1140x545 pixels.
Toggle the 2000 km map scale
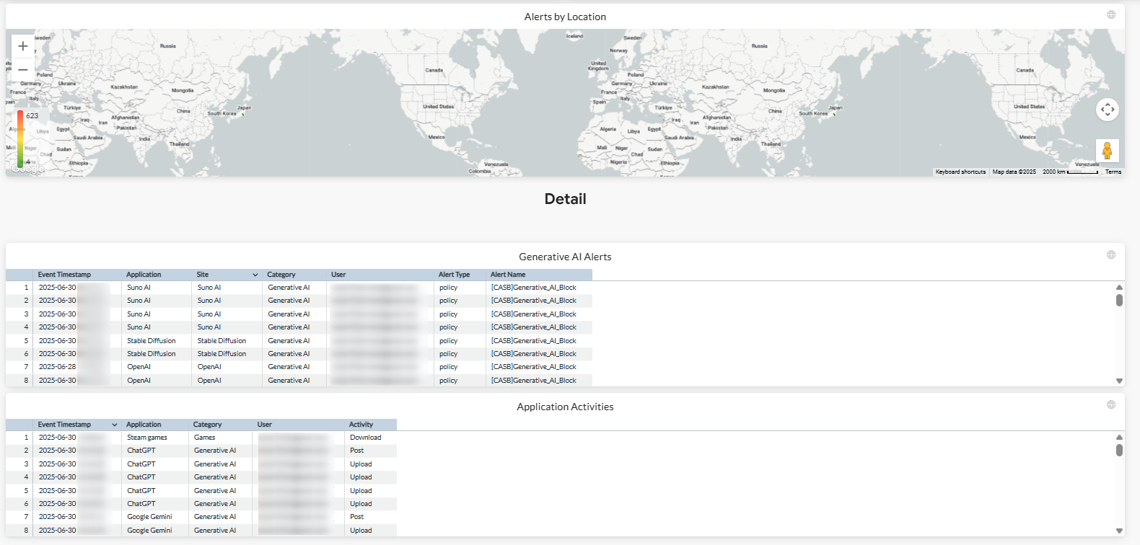1070,172
